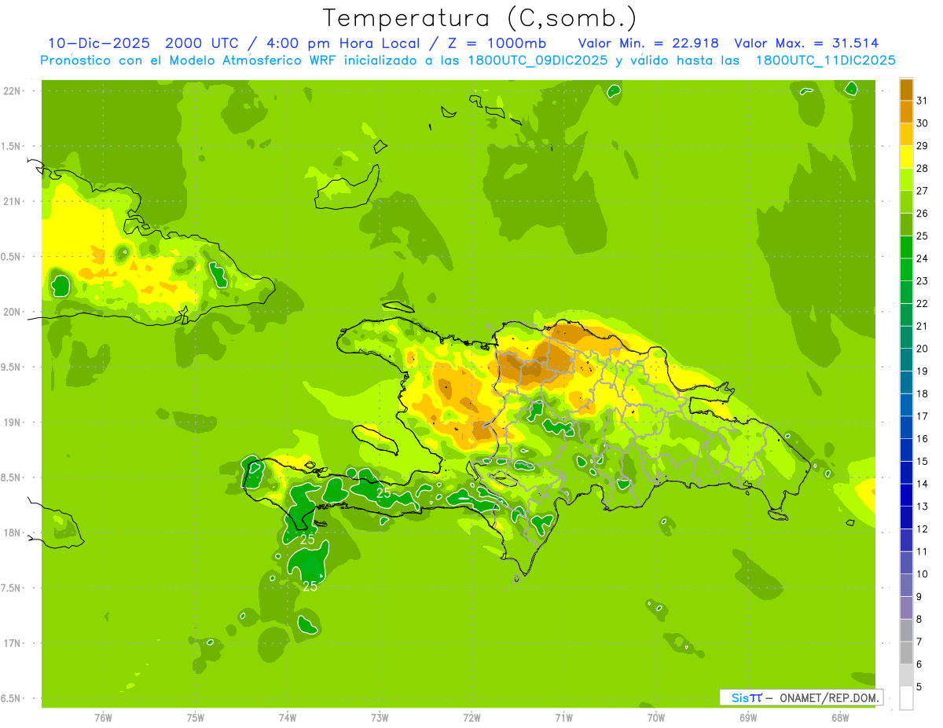The height and width of the screenshot is (728, 943).
Task: Click the legend value "24"
Action: click(923, 258)
